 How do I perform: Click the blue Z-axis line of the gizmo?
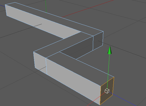coord(123,99)
